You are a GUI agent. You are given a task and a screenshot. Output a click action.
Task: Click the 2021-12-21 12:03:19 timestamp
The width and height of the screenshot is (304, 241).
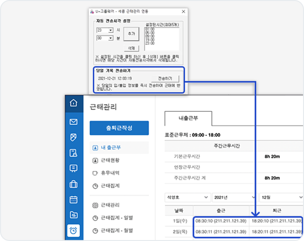(115, 79)
